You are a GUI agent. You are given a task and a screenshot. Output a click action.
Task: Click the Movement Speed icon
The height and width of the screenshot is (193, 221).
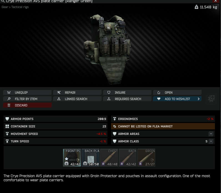pyautogui.click(x=7, y=134)
